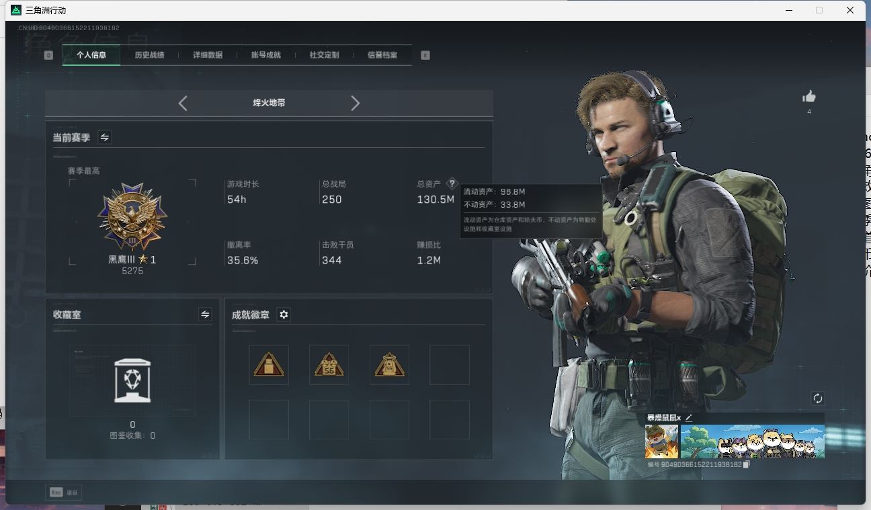
Task: Switch to the 历史战绩 tab
Action: [149, 55]
